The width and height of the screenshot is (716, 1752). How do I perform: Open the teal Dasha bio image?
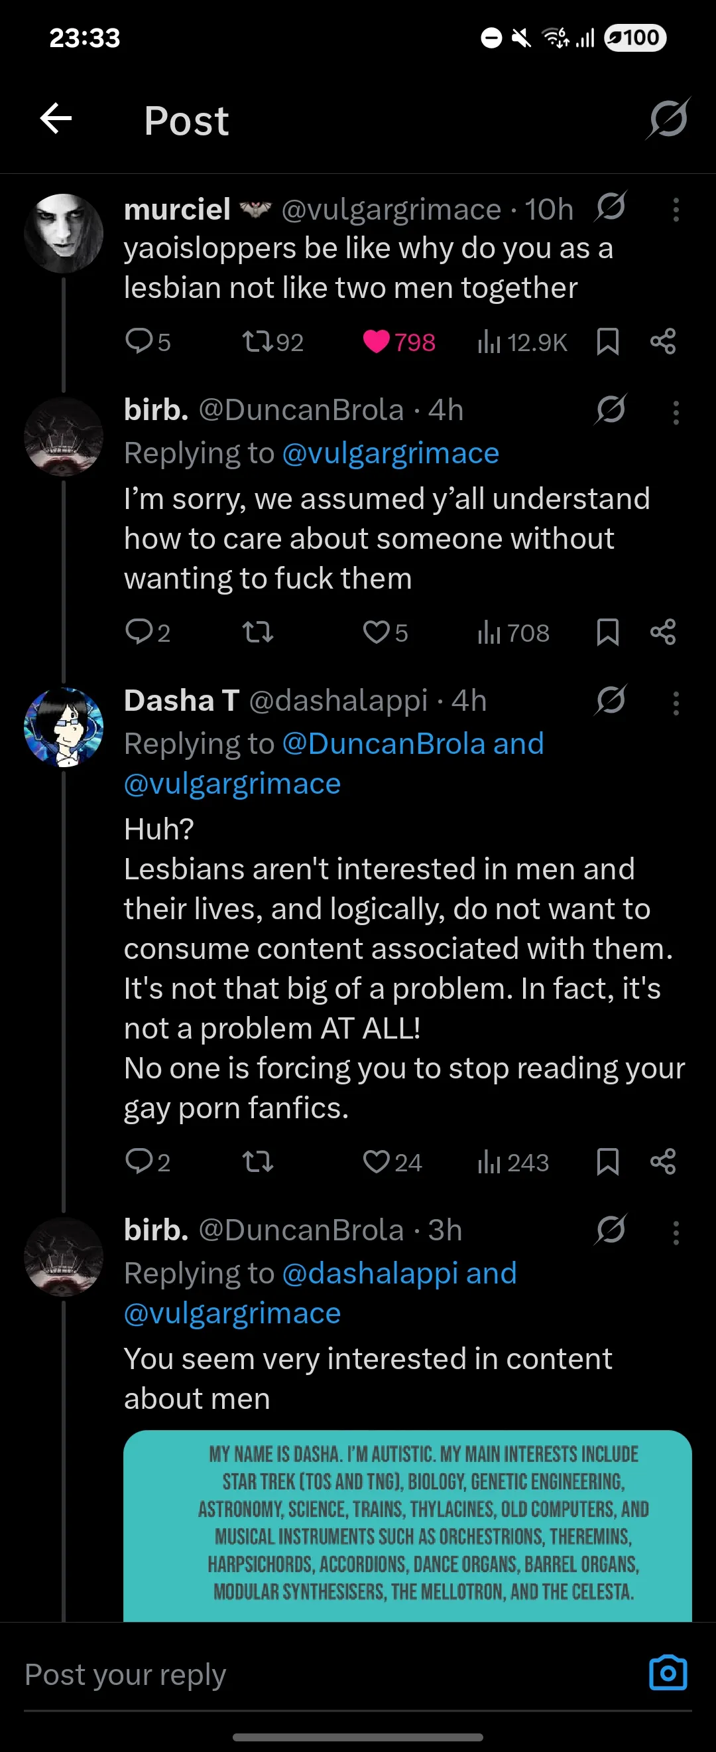408,1526
